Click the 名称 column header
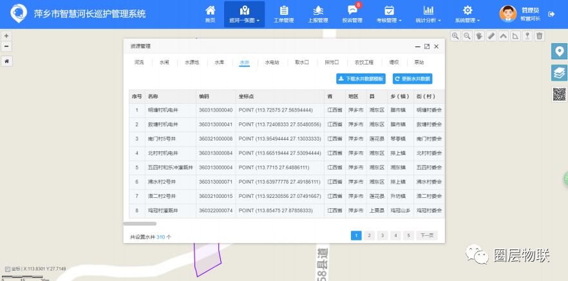Image resolution: width=568 pixels, height=281 pixels. coord(171,97)
